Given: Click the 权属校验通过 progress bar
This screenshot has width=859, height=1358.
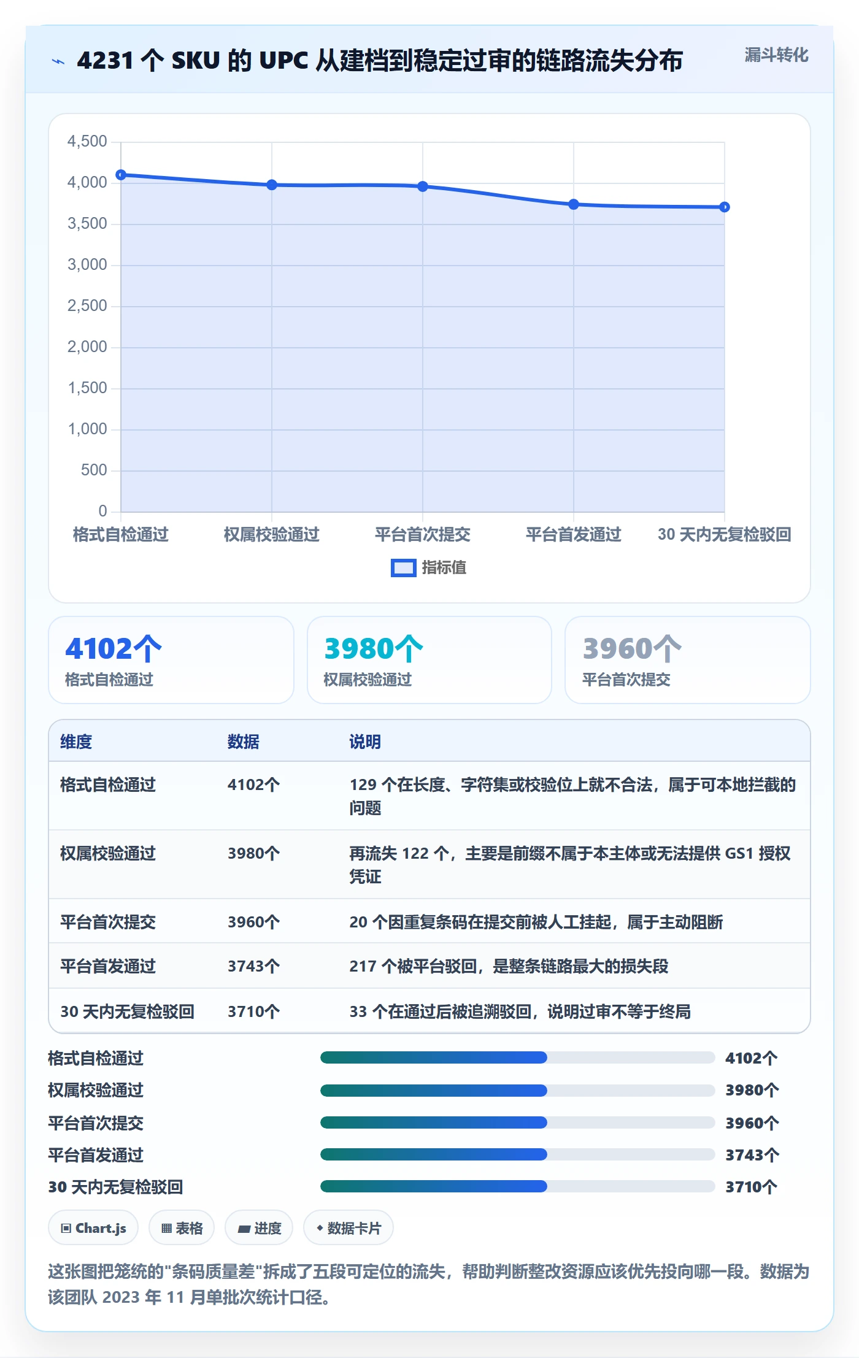Looking at the screenshot, I should point(517,1090).
